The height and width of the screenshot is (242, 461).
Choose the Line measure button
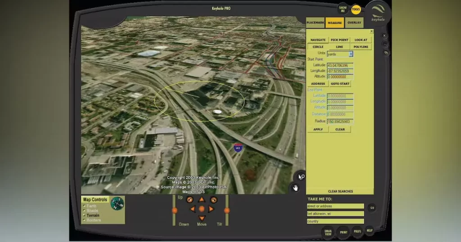point(339,47)
